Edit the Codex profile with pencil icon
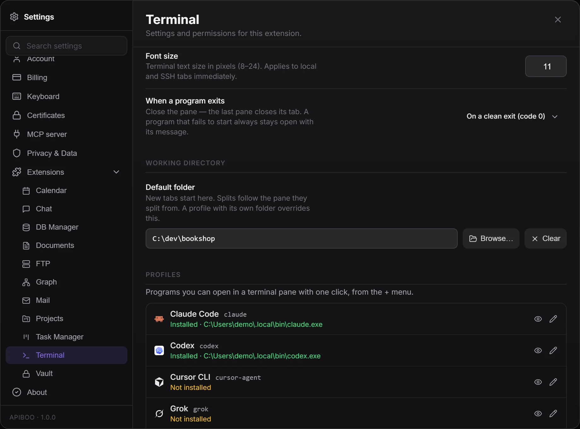580x429 pixels. coord(553,350)
